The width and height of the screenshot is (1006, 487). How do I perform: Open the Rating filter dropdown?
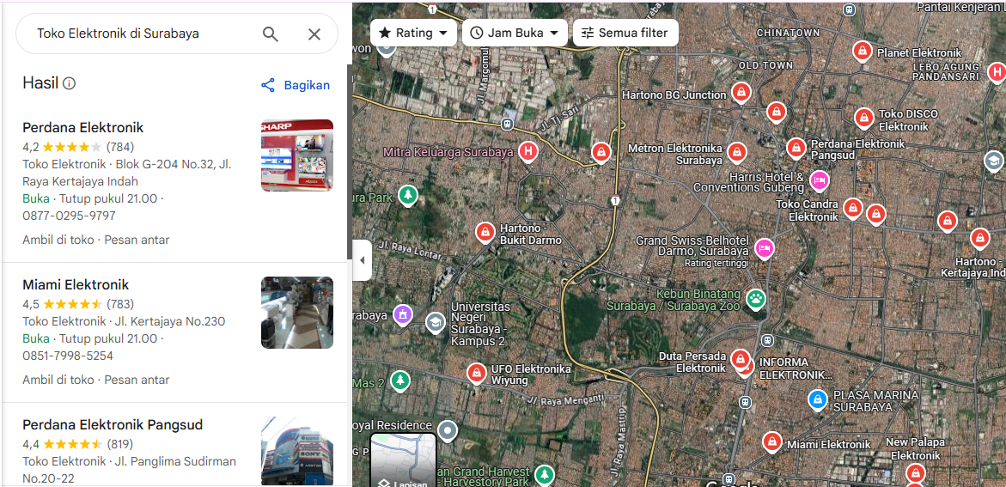coord(413,33)
